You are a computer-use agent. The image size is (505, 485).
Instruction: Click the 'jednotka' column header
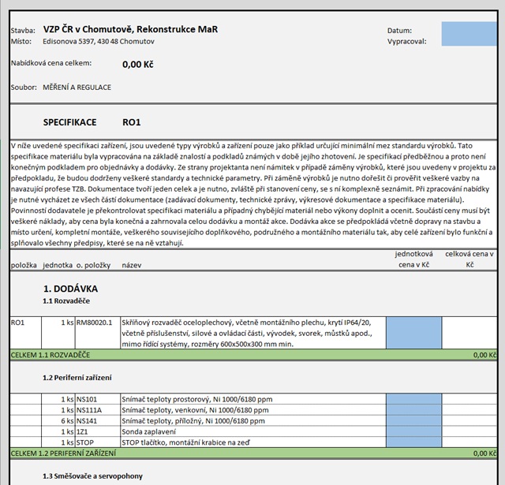tap(58, 265)
